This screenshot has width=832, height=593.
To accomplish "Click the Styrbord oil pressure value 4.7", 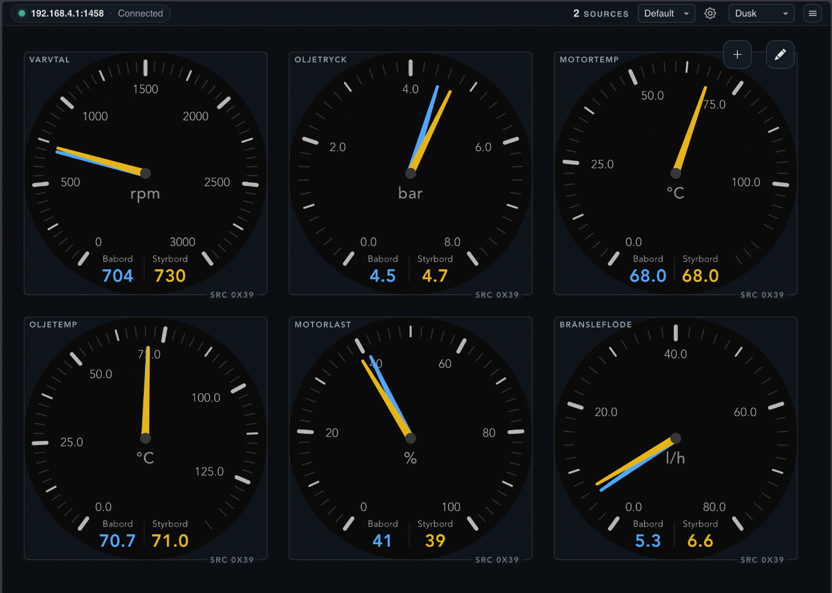I will tap(435, 276).
